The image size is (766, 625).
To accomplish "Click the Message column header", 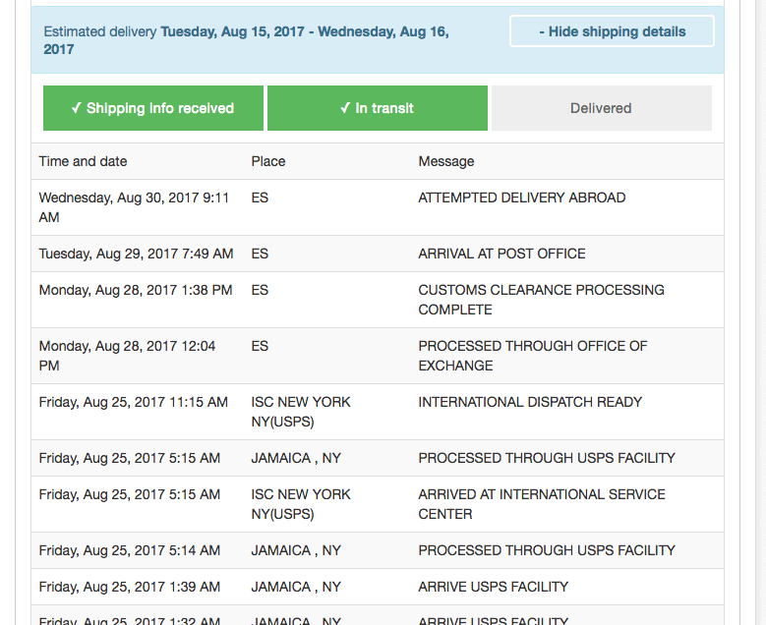I will [x=446, y=161].
